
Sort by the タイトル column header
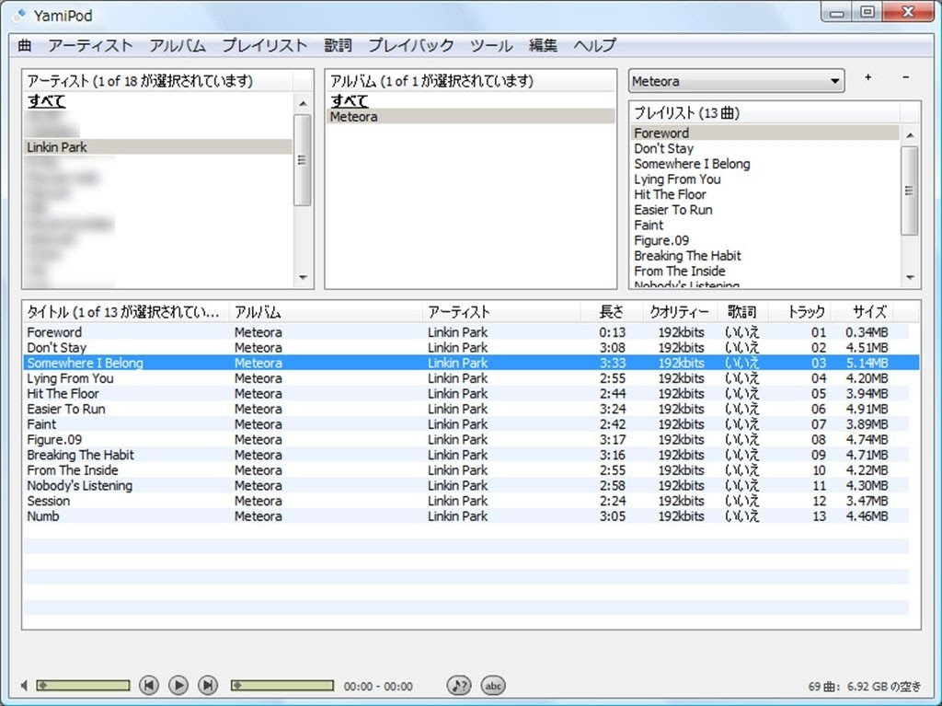tap(126, 311)
